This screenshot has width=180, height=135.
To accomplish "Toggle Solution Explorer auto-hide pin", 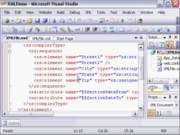I will 170,37.
